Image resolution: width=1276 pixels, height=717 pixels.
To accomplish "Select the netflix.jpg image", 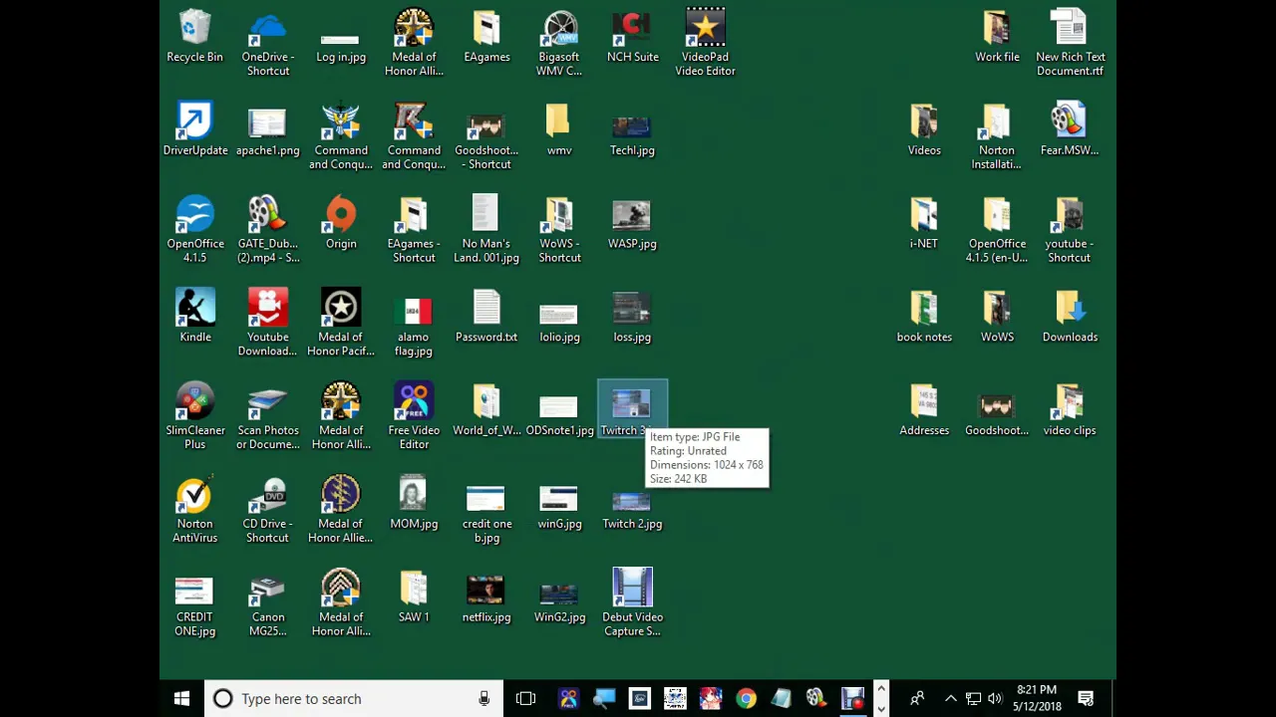I will click(x=486, y=597).
